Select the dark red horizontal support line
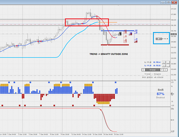 click(115, 45)
